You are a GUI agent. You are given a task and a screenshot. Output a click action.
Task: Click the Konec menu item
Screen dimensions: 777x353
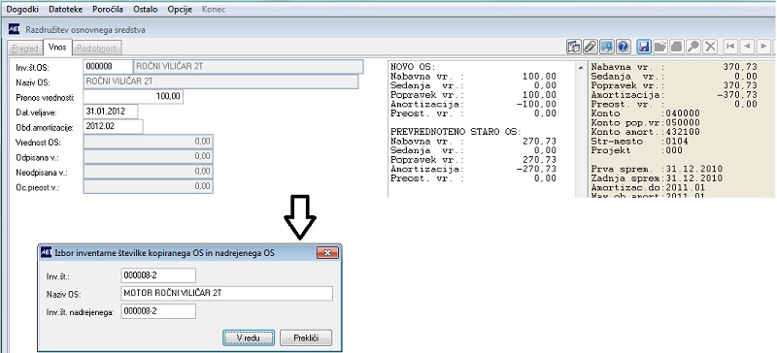[214, 10]
